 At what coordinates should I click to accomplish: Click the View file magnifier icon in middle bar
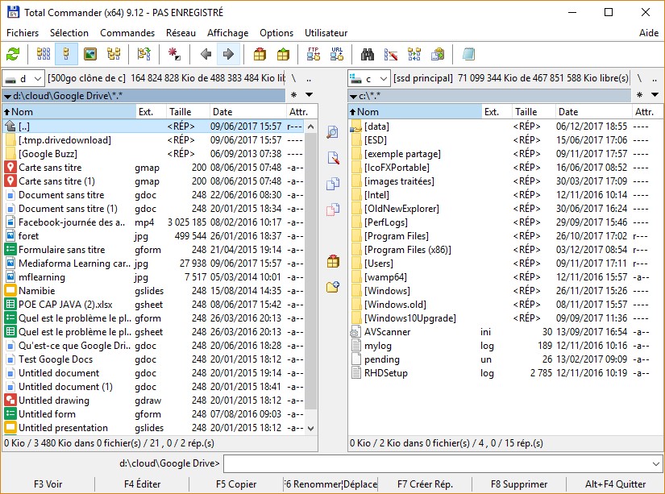coord(333,132)
